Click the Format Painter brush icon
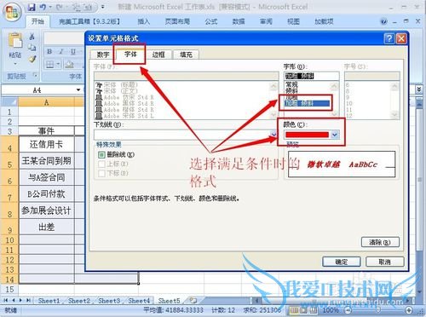Screen dimensions: 426x317 tap(32, 59)
